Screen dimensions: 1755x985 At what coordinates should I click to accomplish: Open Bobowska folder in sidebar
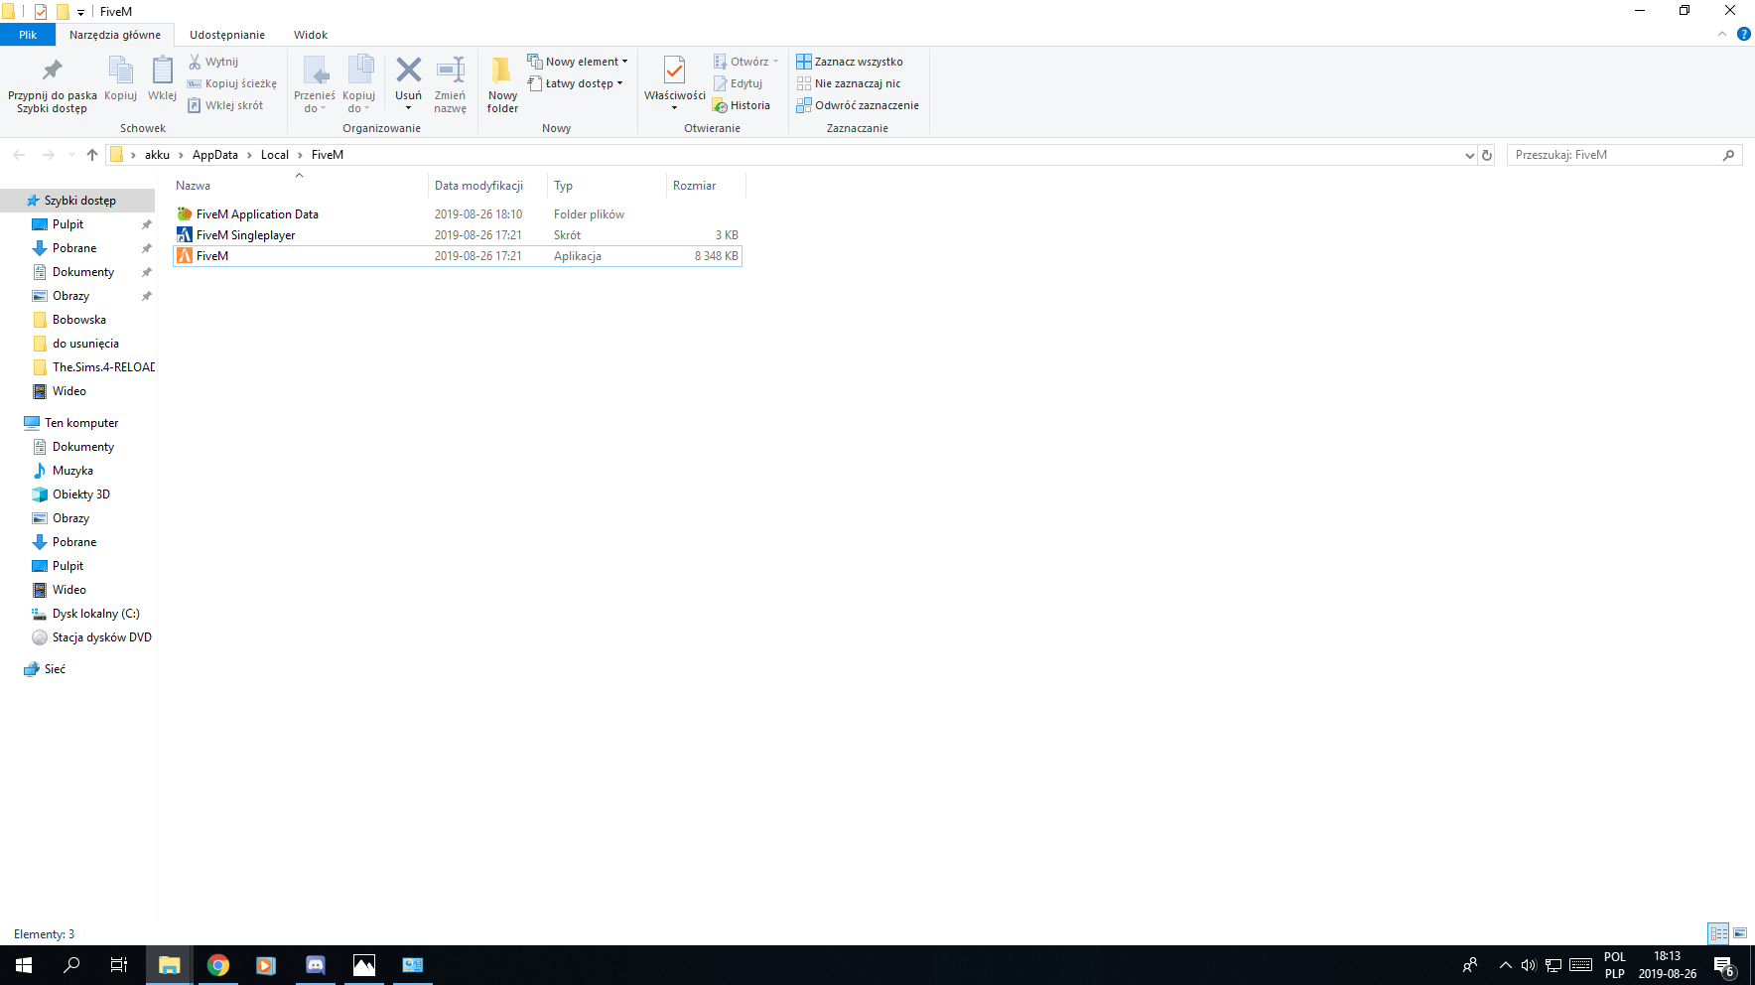[x=78, y=320]
